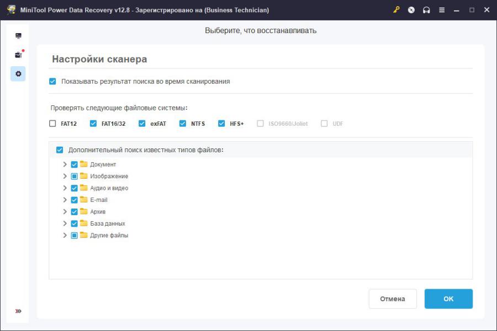The height and width of the screenshot is (331, 497).
Task: Enable the FAT12 file system checkbox
Action: click(52, 124)
